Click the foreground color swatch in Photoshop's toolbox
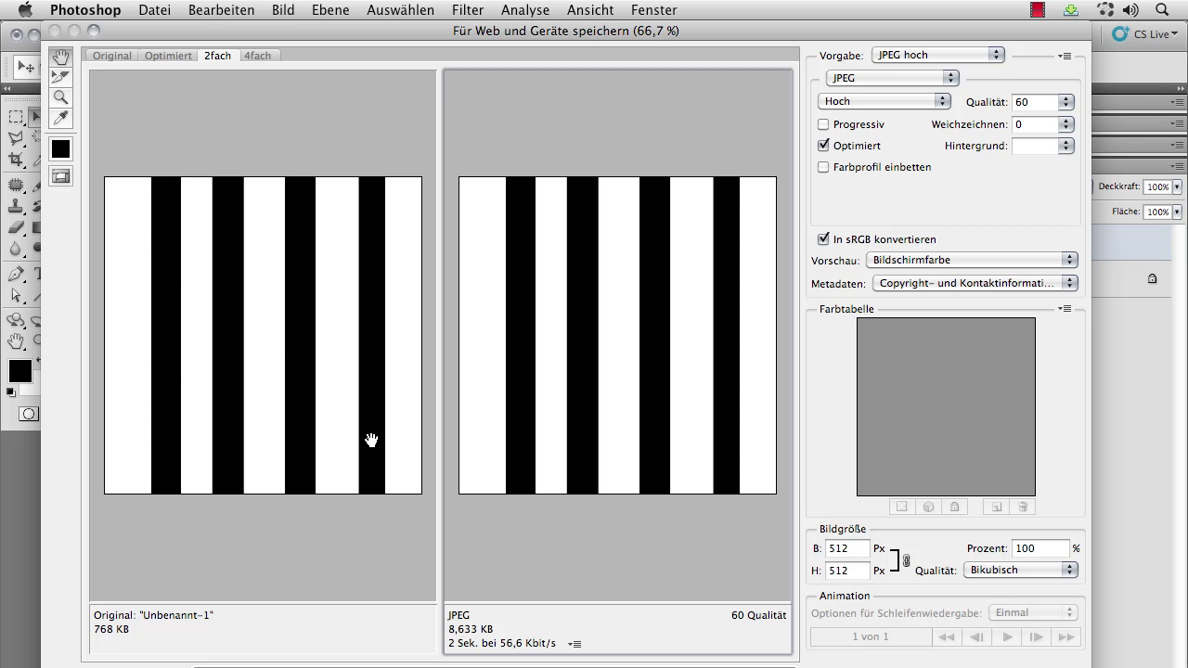 [19, 371]
